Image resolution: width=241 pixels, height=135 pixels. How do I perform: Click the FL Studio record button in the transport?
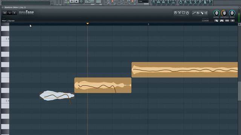tap(81, 1)
